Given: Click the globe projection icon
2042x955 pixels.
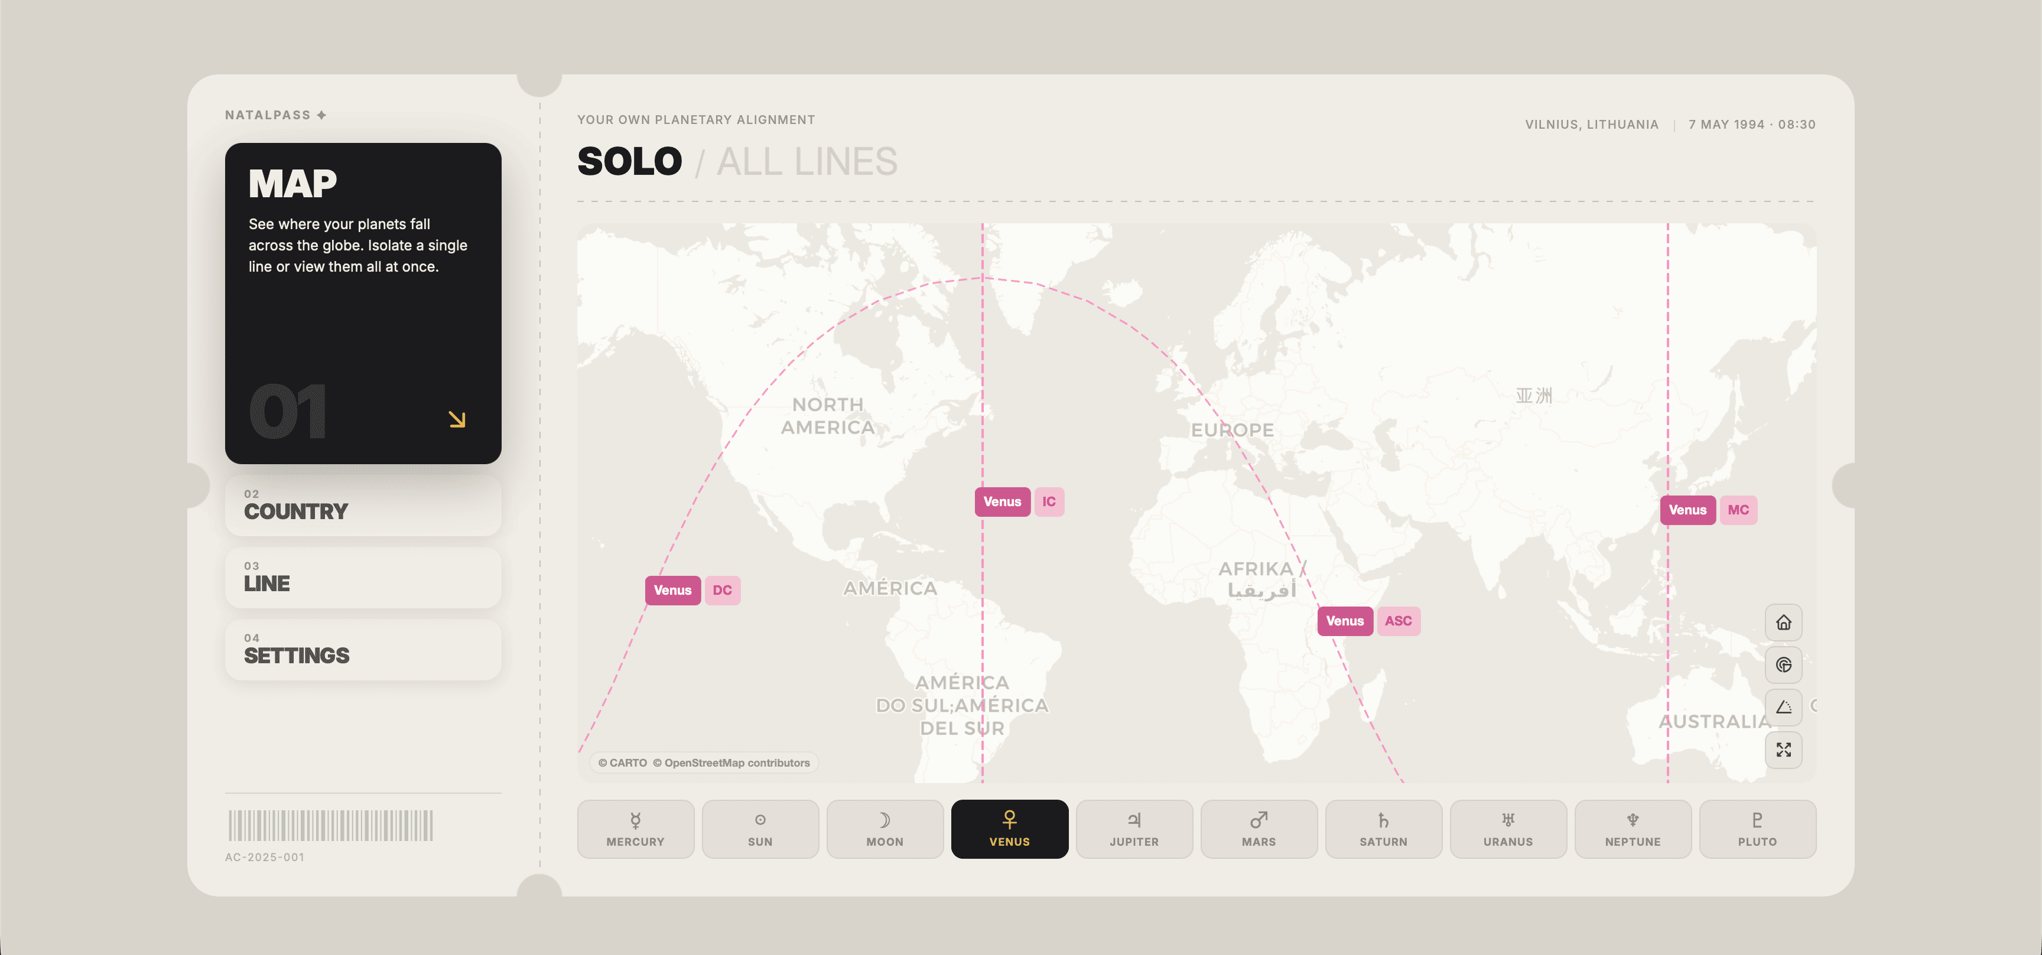Looking at the screenshot, I should click(x=1784, y=665).
